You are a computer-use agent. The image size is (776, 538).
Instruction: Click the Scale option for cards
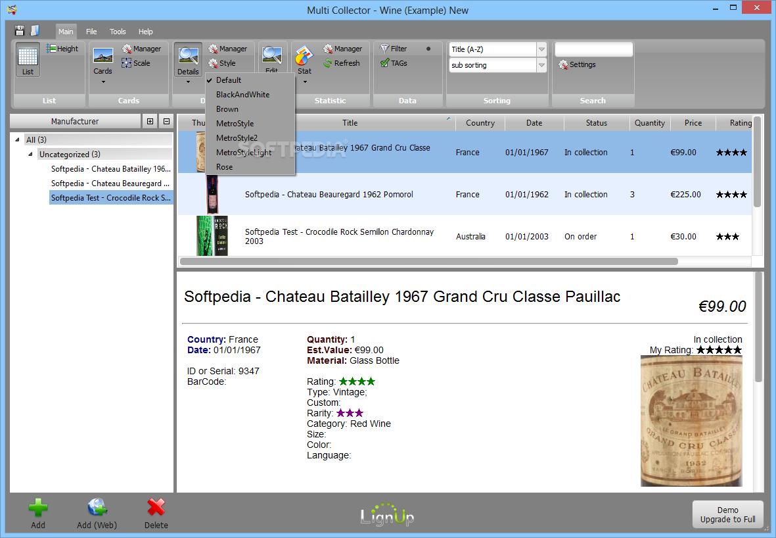135,63
